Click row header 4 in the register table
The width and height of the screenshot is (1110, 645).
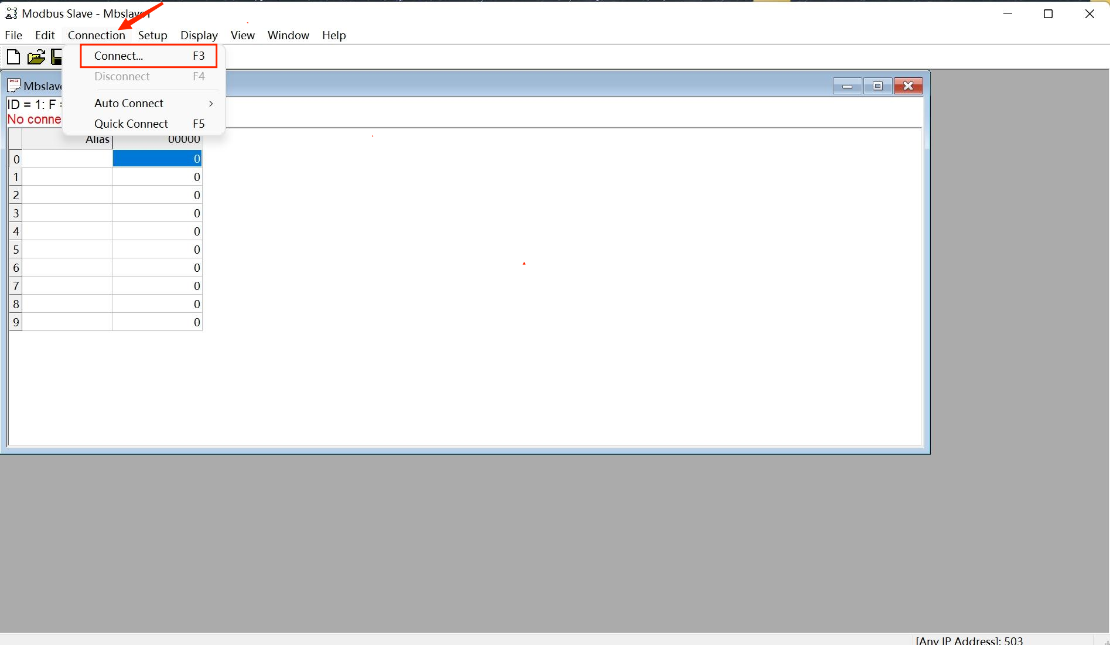(16, 231)
